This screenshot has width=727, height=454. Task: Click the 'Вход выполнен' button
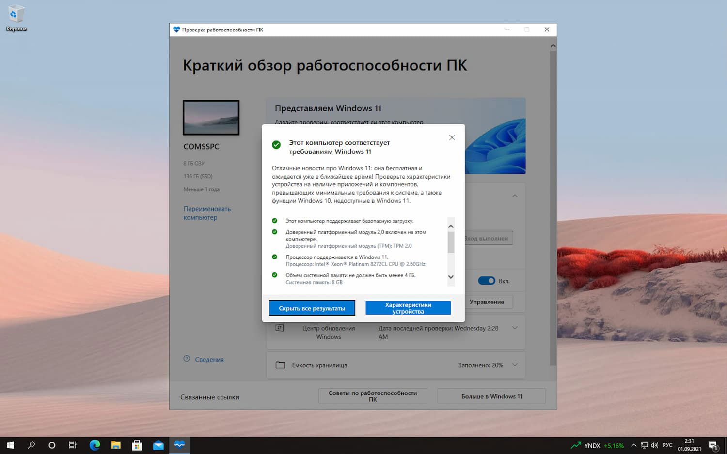coord(487,238)
